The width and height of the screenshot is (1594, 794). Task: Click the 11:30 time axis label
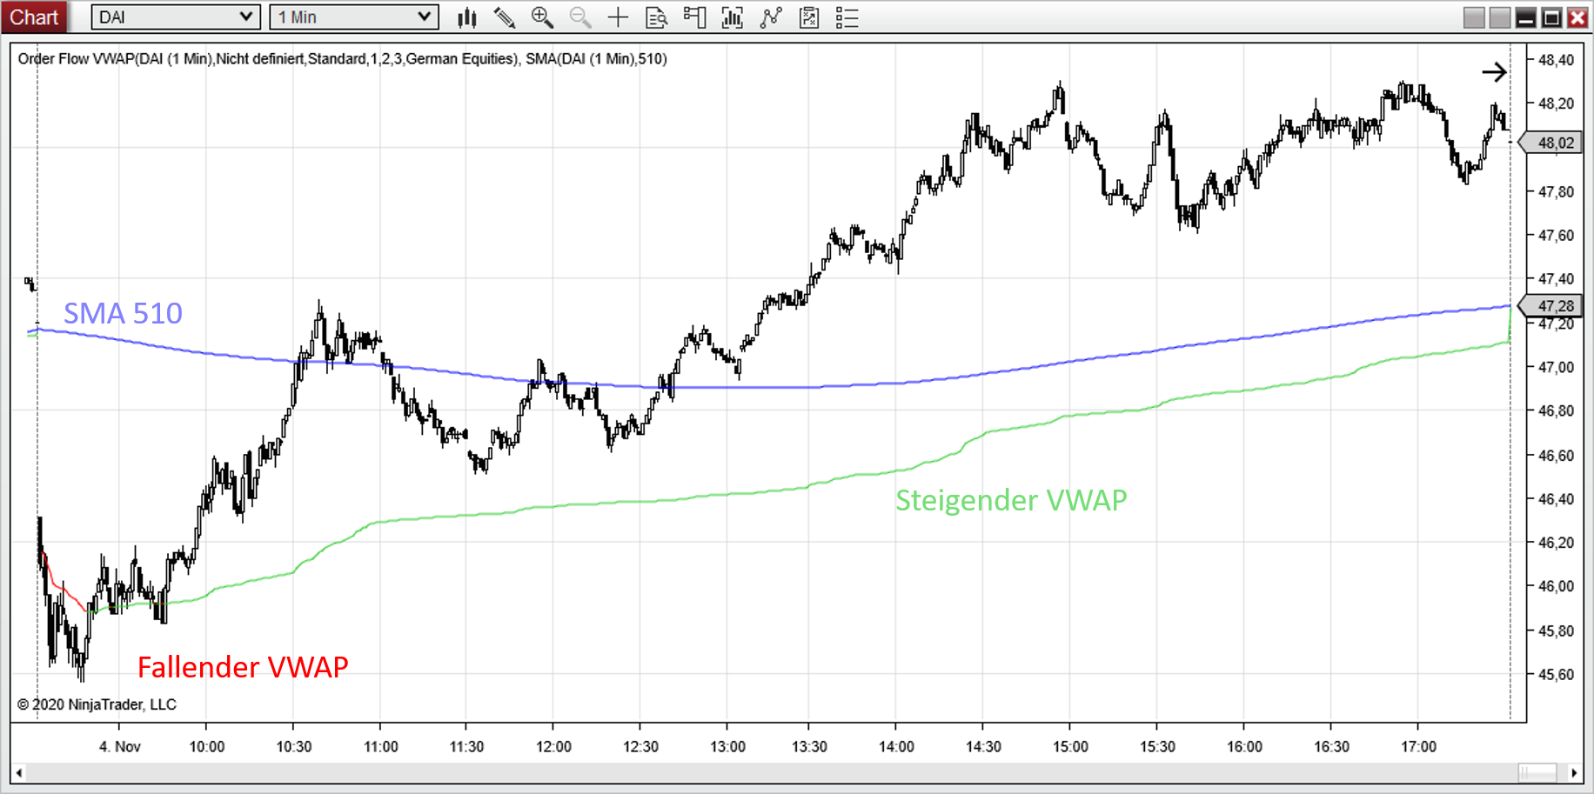click(466, 747)
